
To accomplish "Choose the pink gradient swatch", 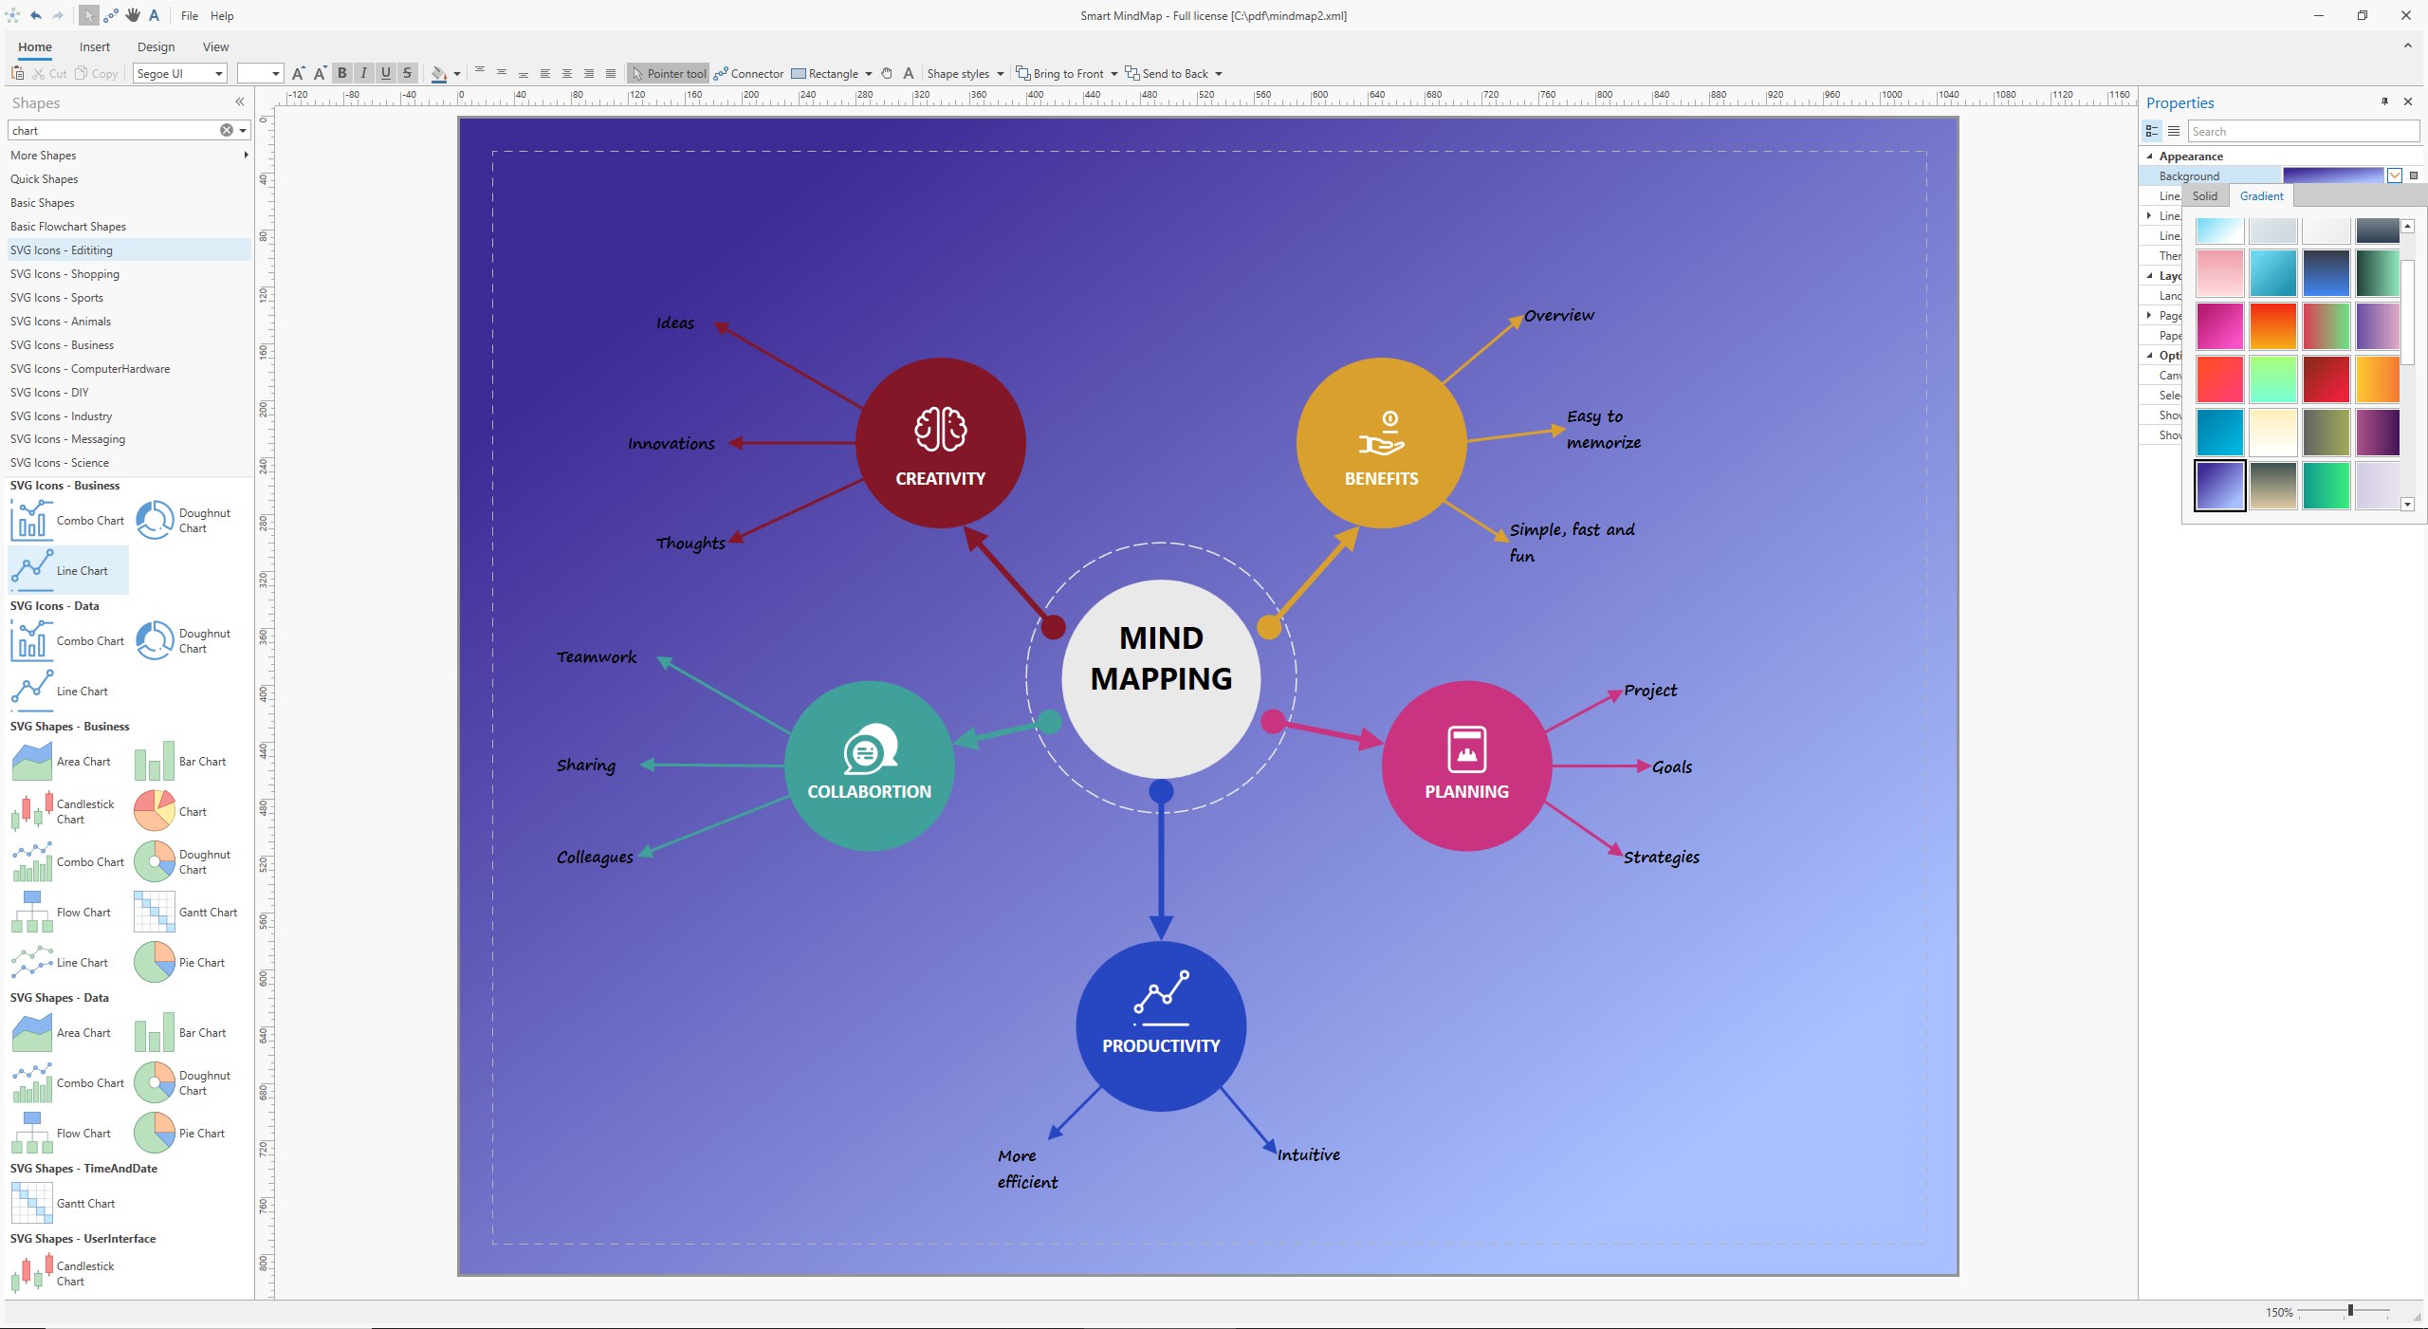I will [x=2219, y=273].
